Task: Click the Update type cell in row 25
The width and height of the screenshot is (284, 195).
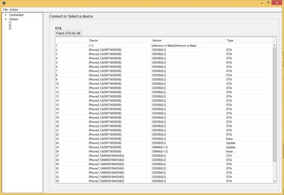Action: [x=230, y=147]
